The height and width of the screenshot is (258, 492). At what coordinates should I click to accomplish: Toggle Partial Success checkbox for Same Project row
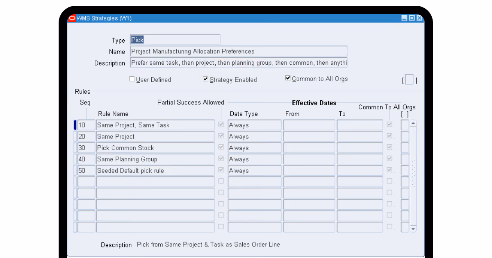[221, 136]
